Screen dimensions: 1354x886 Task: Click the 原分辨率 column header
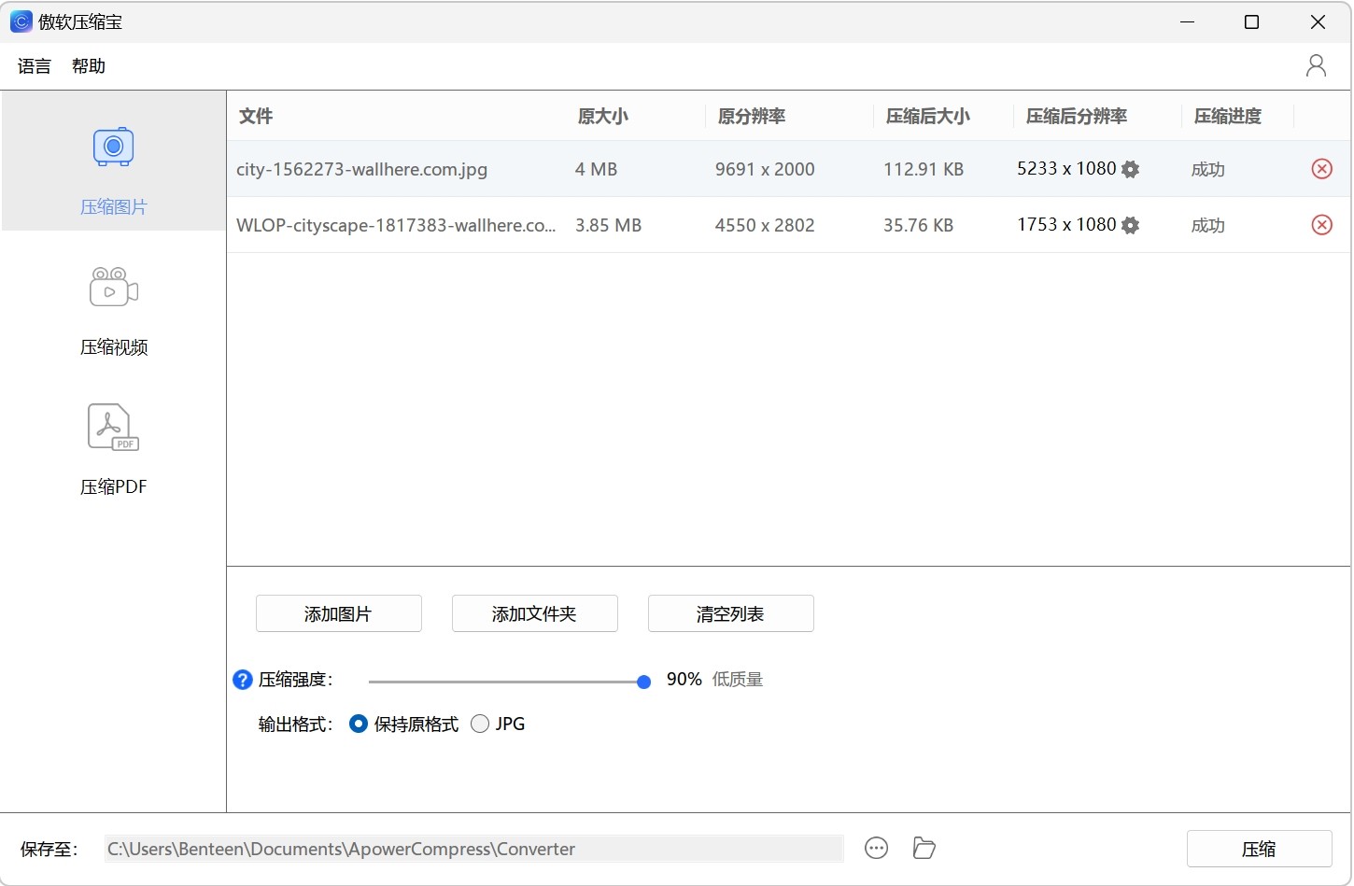[x=752, y=116]
